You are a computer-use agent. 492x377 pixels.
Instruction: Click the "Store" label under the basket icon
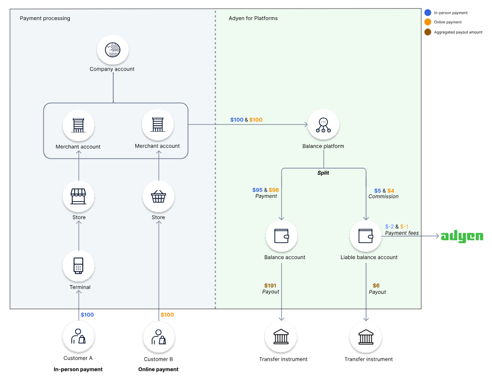(158, 217)
